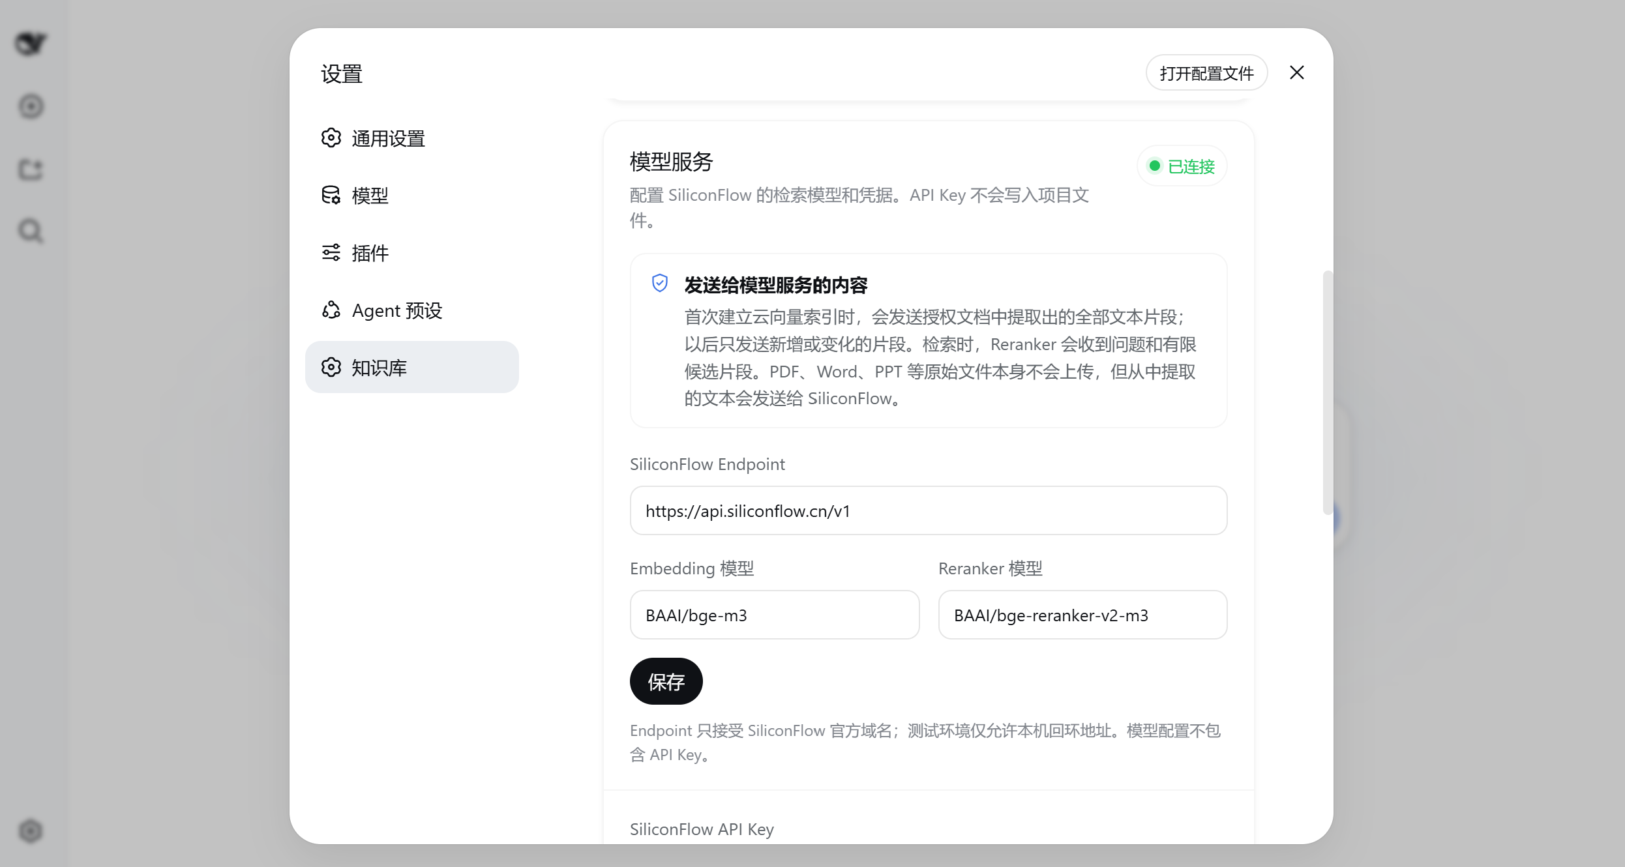1625x867 pixels.
Task: Click the gear icon beside 通用设置
Action: (x=331, y=138)
